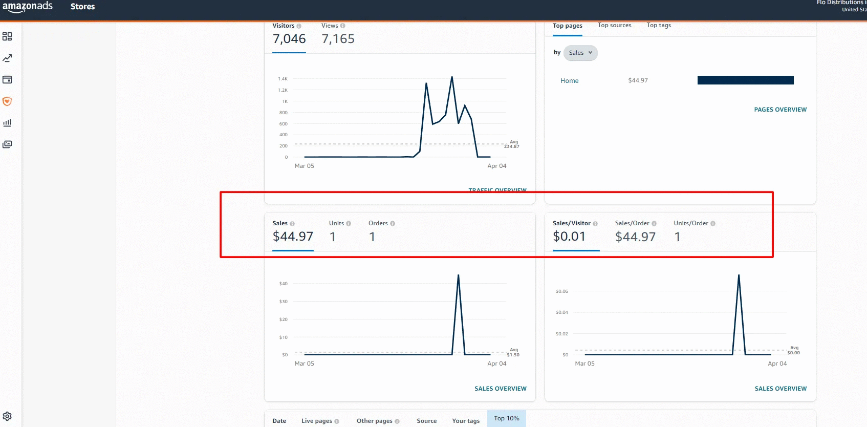Open SALES OVERVIEW link under Sales chart

tap(500, 389)
